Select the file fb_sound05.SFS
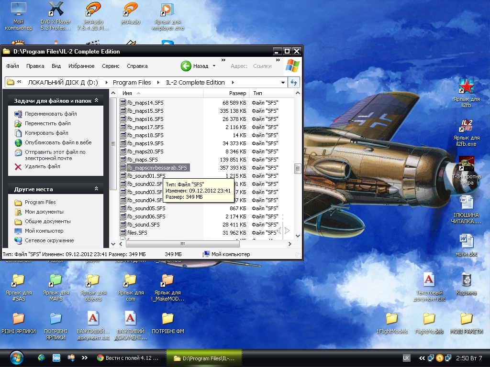490x367 pixels. [146, 208]
